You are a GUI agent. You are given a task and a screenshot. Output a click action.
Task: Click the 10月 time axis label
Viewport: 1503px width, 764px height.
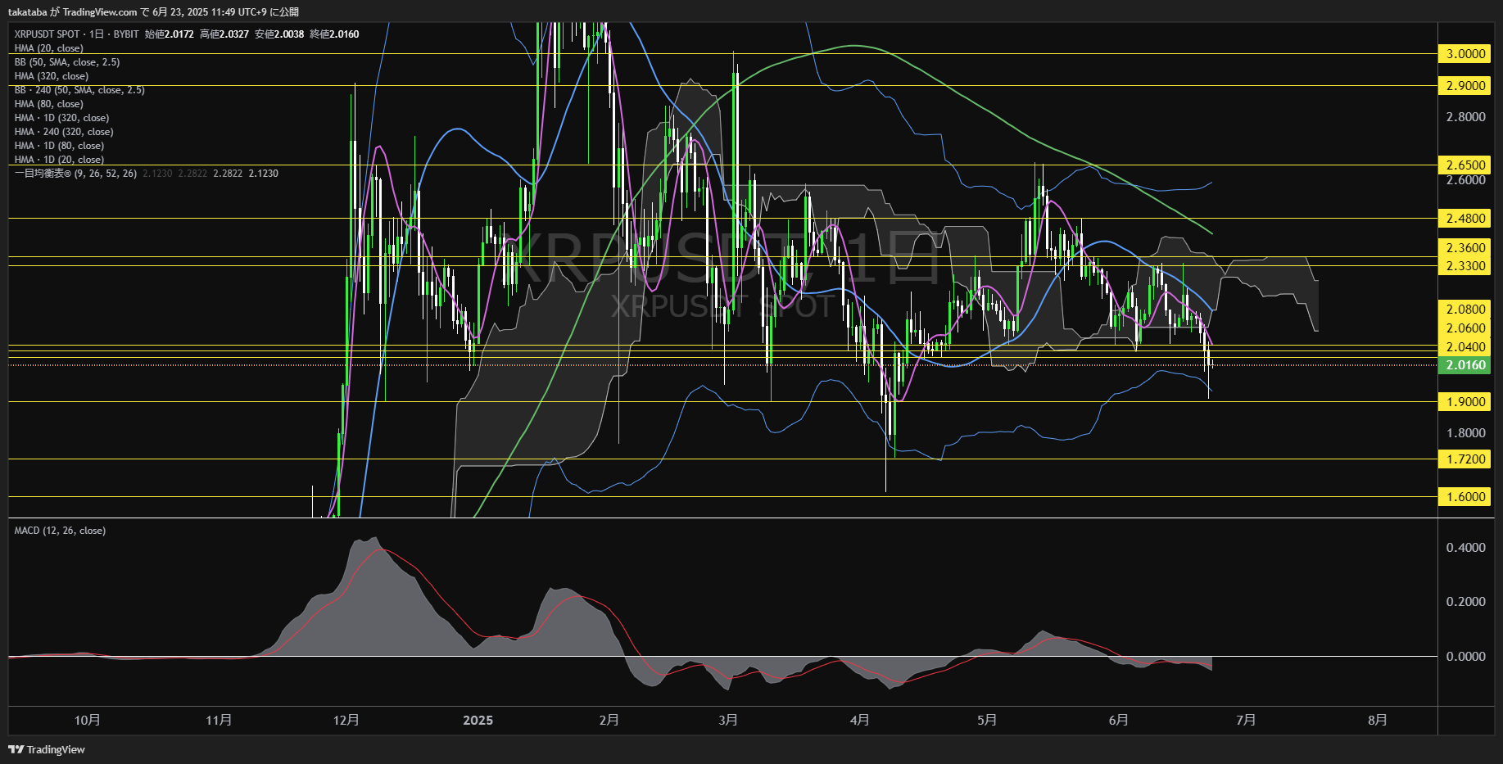pos(88,721)
